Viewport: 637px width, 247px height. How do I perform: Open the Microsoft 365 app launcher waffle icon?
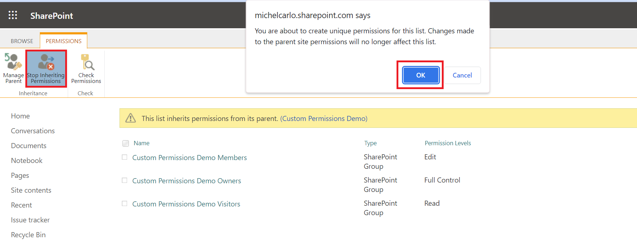tap(13, 15)
